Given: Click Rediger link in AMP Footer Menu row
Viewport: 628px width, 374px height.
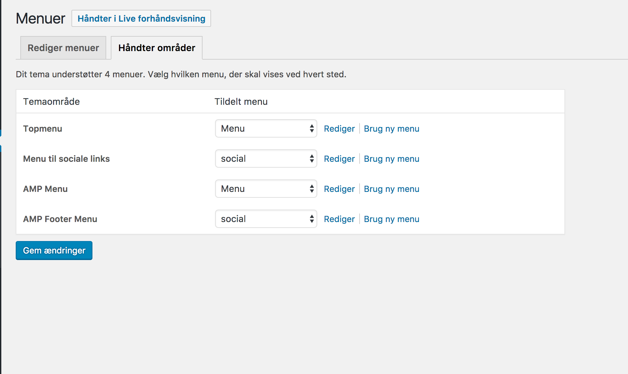Looking at the screenshot, I should (339, 219).
